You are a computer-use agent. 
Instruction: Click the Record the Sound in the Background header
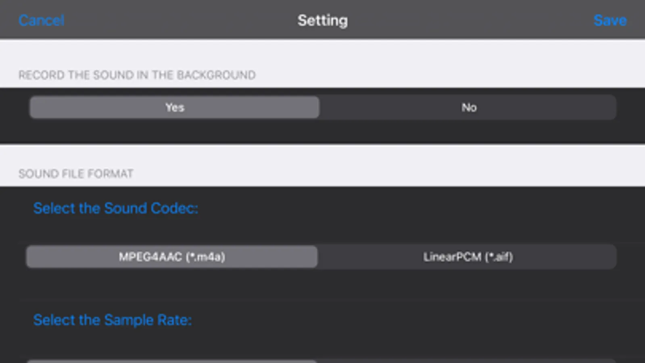click(x=137, y=75)
